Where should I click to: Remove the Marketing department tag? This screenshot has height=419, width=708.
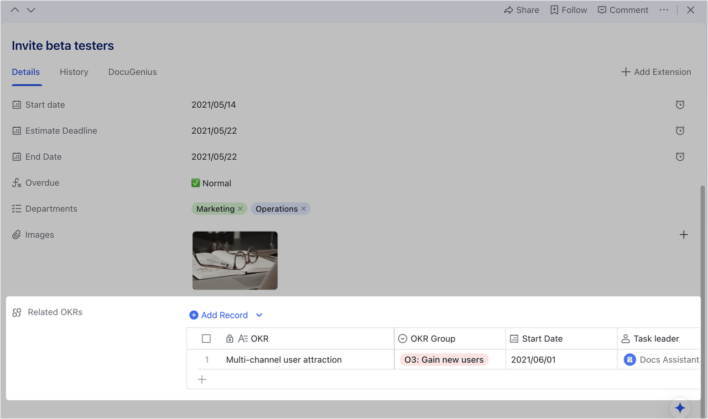pos(240,209)
